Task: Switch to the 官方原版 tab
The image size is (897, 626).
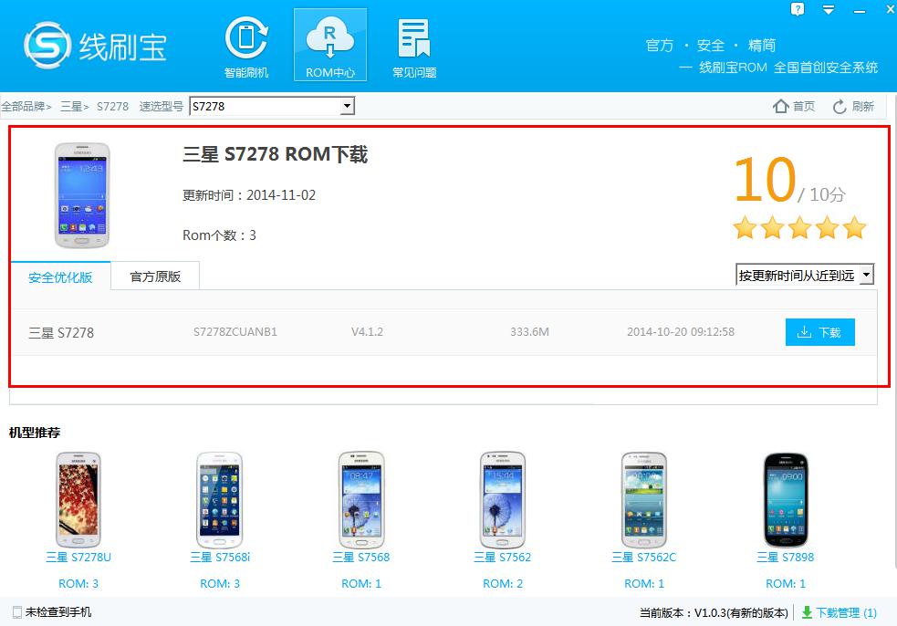Action: click(155, 276)
